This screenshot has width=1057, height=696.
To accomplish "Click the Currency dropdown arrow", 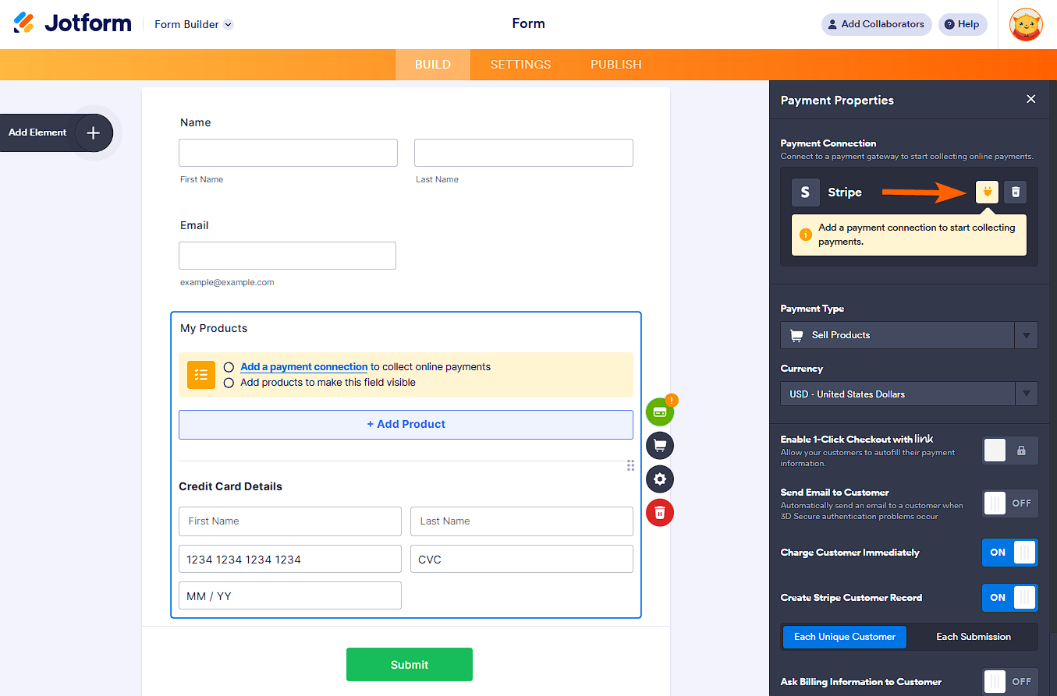I will [x=1027, y=394].
